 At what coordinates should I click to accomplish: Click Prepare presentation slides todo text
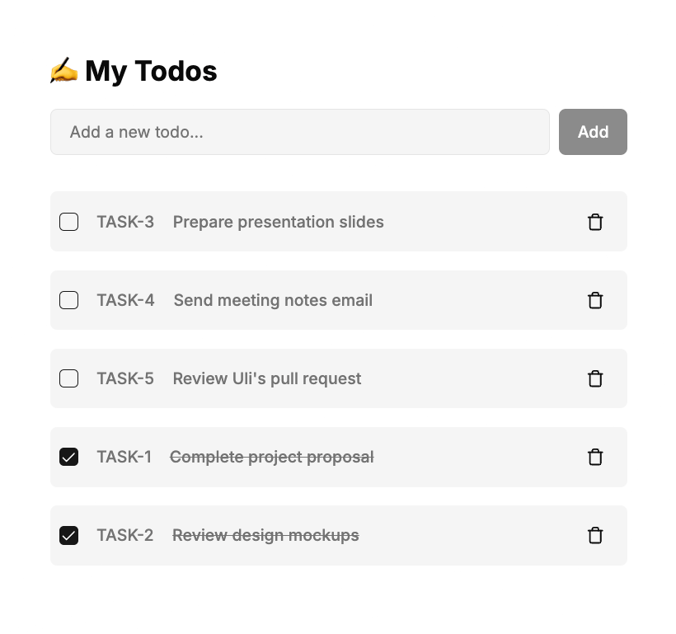click(278, 222)
